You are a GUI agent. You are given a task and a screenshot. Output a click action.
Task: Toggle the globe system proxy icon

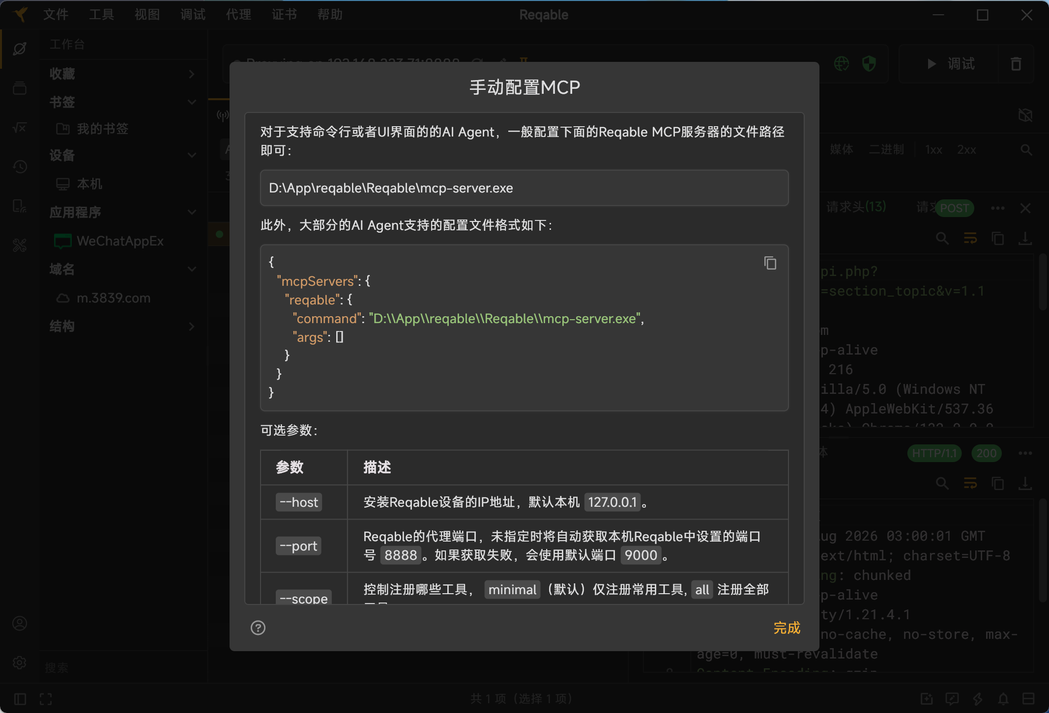pos(842,63)
